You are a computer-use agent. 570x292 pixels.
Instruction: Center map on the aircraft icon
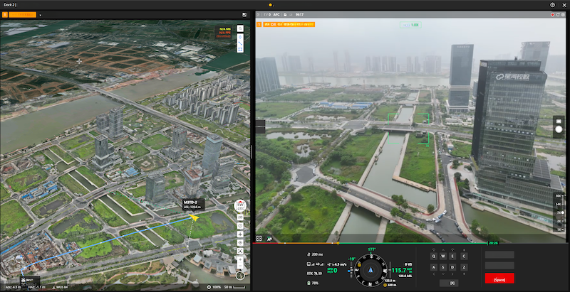click(241, 233)
